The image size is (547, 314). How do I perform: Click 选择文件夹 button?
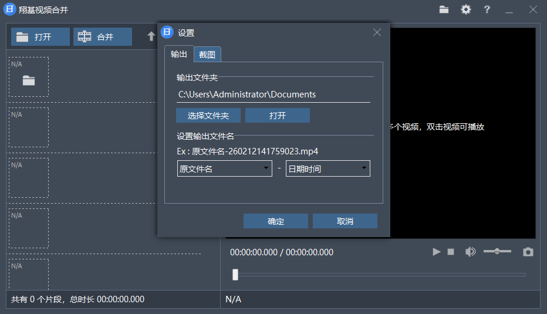click(x=208, y=116)
